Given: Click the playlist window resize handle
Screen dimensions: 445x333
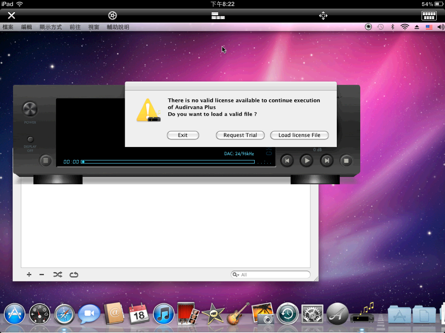Looking at the screenshot, I should tap(316, 279).
